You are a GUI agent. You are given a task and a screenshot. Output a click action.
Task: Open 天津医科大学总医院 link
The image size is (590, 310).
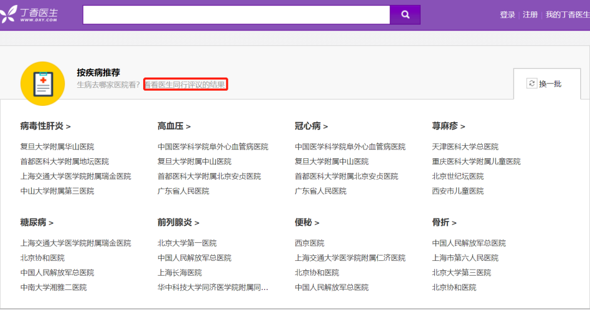[465, 147]
